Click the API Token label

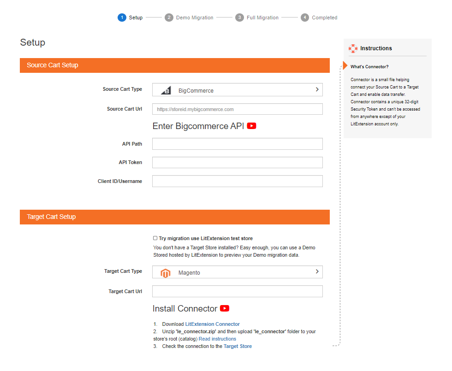[130, 162]
